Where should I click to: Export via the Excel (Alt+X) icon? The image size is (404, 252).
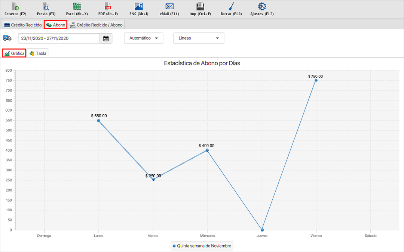click(77, 7)
